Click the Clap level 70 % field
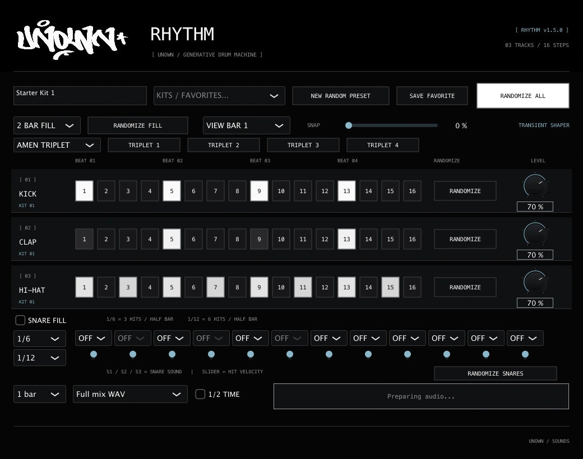This screenshot has height=459, width=583. point(535,254)
